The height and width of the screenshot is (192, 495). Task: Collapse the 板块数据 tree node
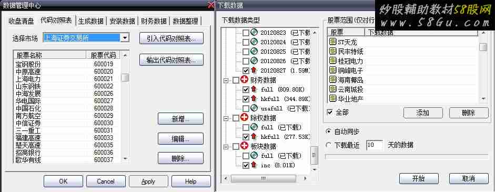226,147
